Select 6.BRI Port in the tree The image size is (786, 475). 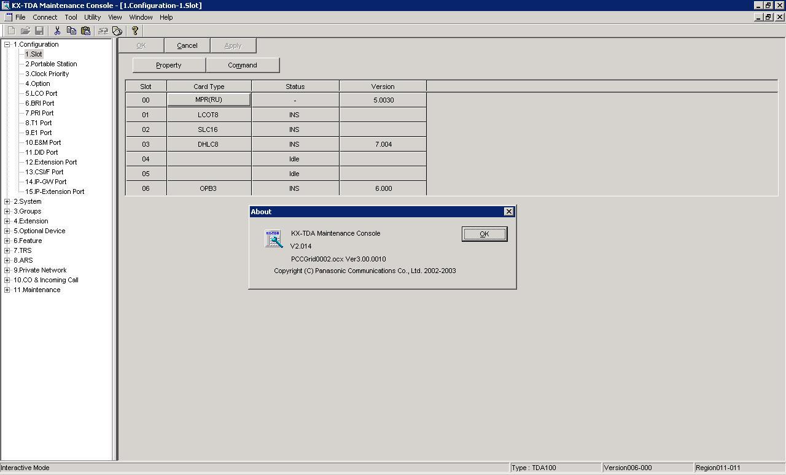pyautogui.click(x=40, y=103)
